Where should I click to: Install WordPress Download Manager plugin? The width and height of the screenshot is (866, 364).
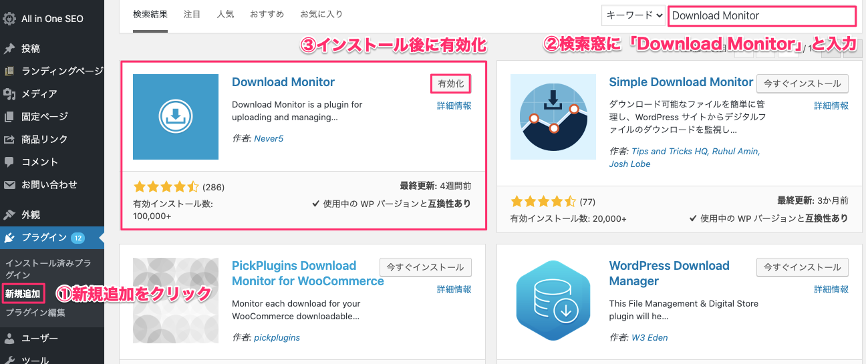tap(802, 267)
